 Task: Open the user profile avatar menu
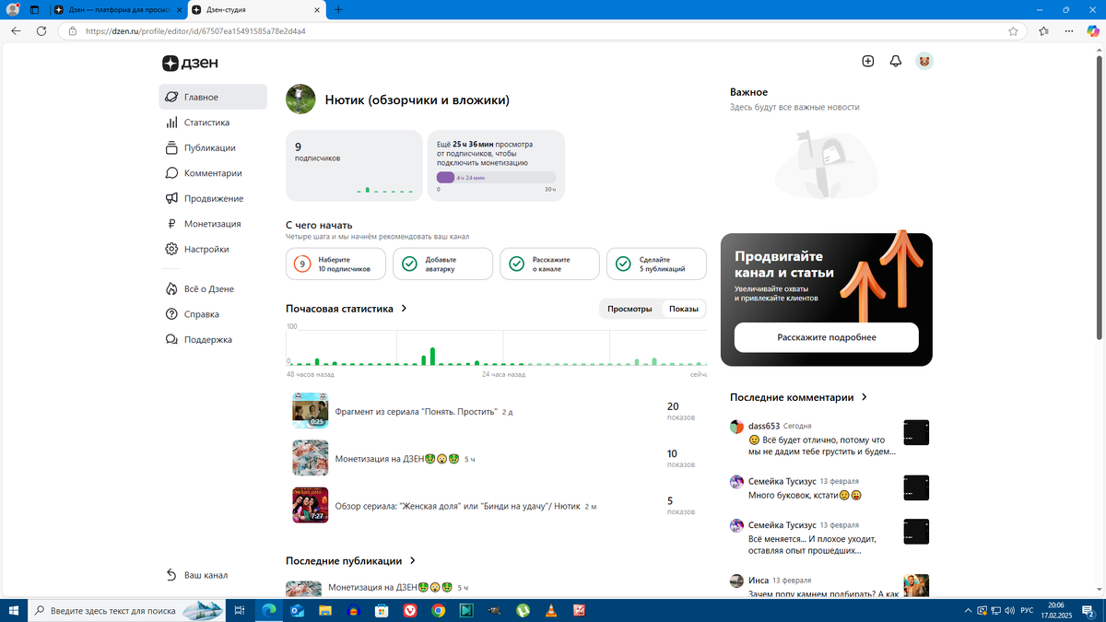click(924, 61)
